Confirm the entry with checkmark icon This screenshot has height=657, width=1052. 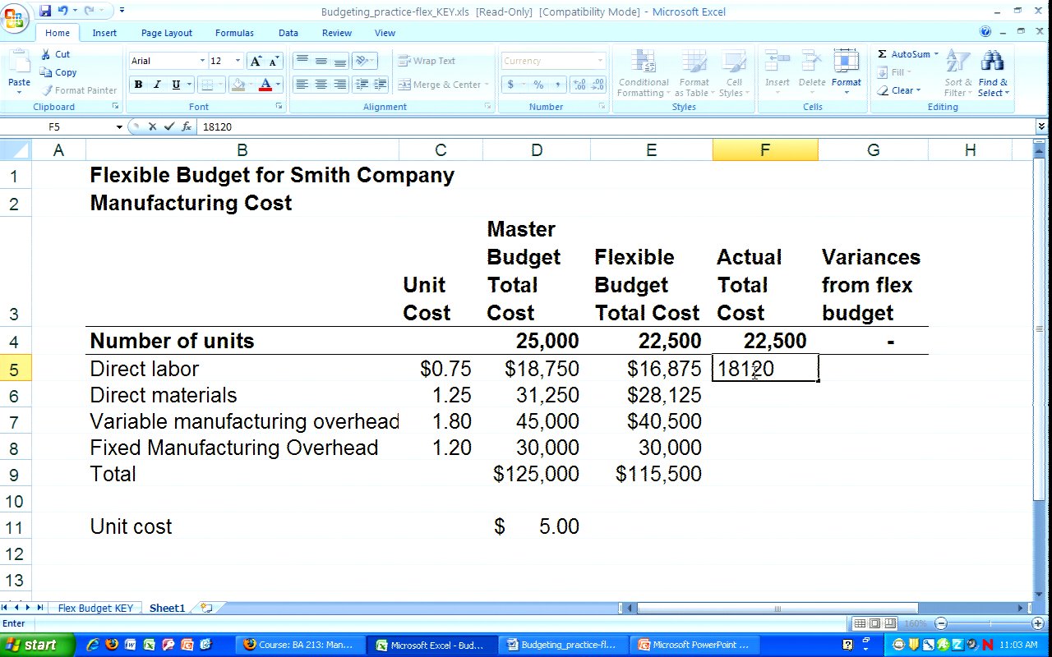pos(169,126)
